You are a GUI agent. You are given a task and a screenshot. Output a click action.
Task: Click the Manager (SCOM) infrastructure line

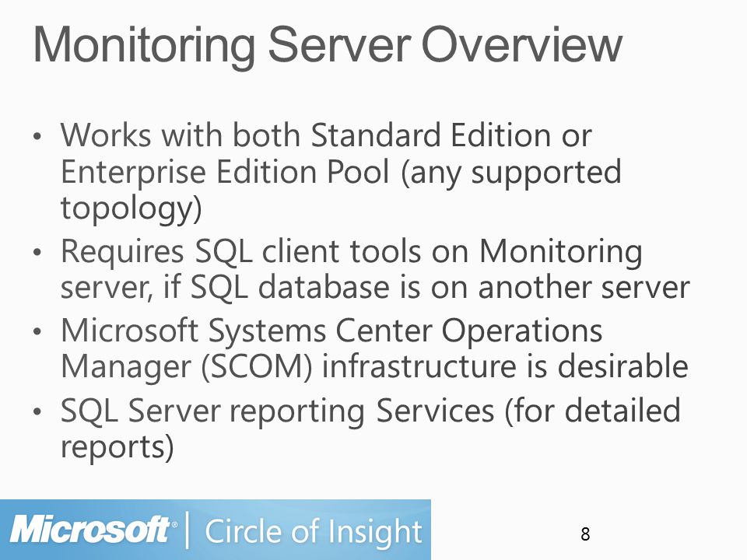coord(374,366)
